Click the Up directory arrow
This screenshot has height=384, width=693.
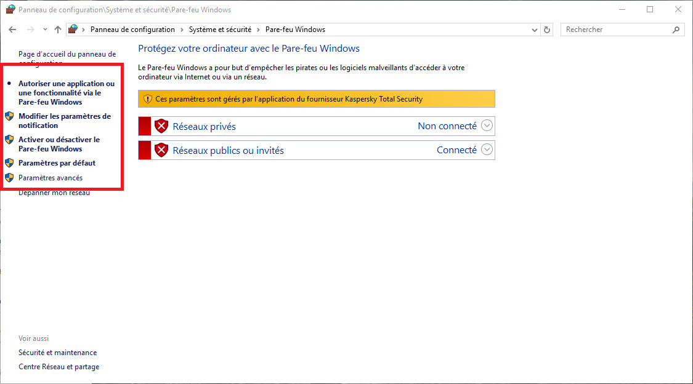[58, 30]
